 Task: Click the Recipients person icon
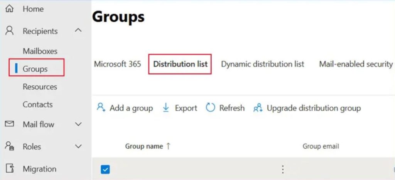(10, 31)
